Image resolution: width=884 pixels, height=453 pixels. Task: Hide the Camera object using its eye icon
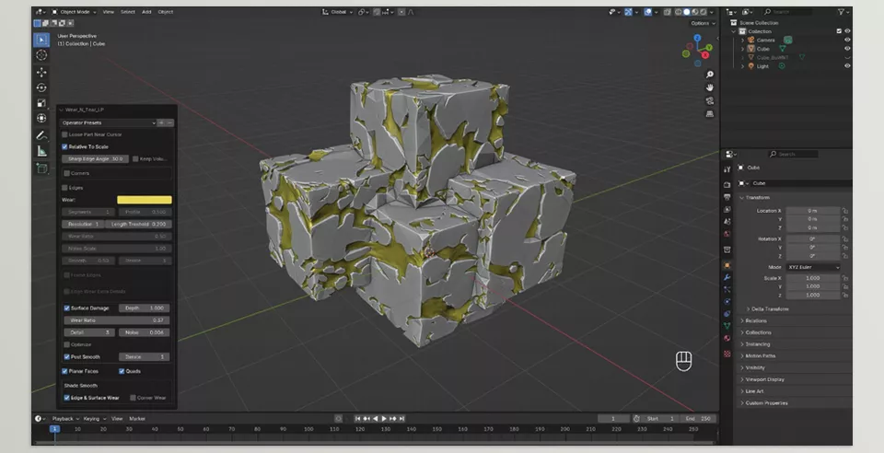(847, 40)
